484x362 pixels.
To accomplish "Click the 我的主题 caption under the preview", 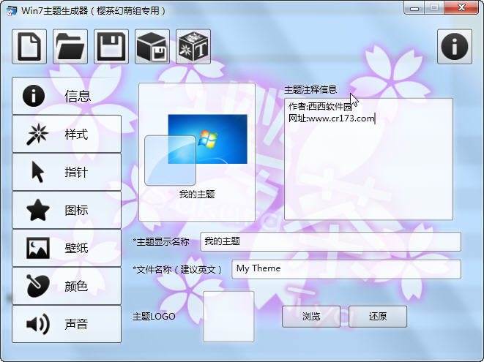I will click(x=197, y=195).
